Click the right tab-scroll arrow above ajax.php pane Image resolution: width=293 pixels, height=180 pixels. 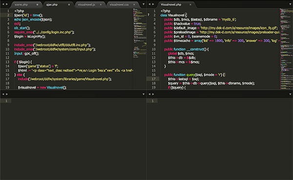(x=7, y=4)
